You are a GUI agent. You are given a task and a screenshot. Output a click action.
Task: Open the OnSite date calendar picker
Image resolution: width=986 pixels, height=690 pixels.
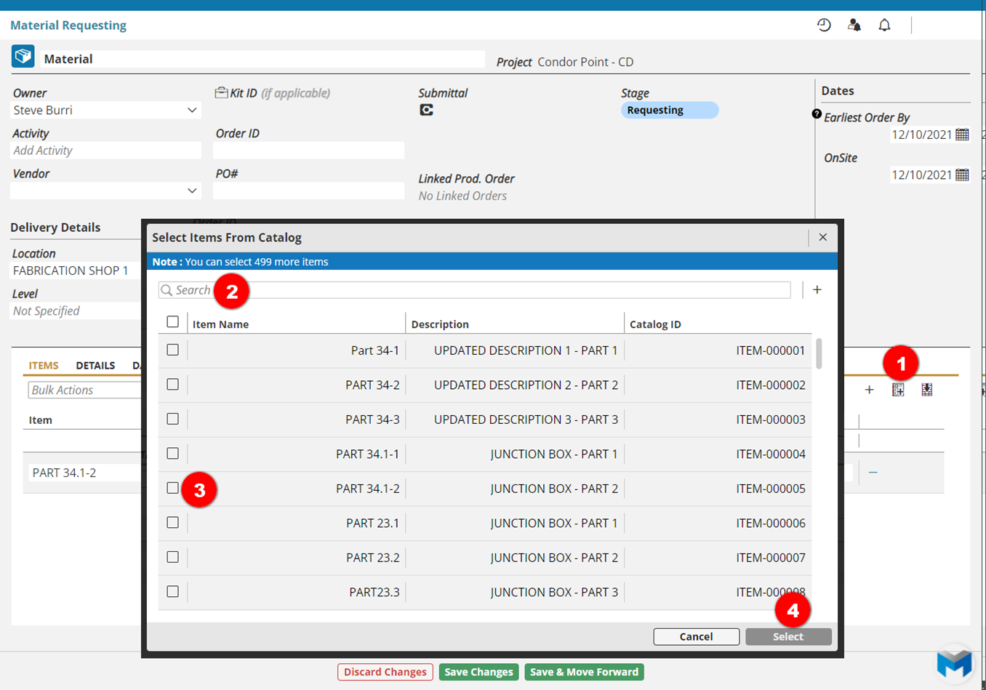click(962, 174)
